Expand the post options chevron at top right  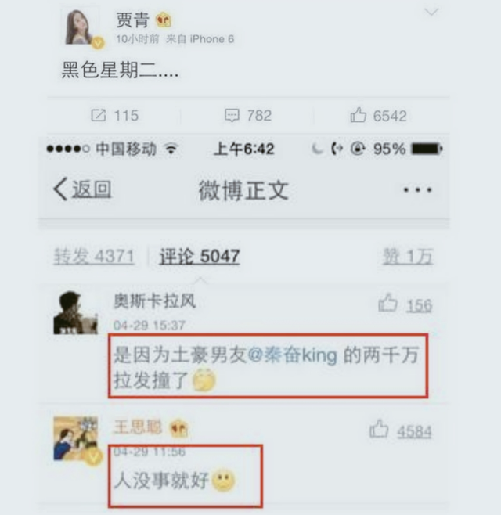[431, 13]
